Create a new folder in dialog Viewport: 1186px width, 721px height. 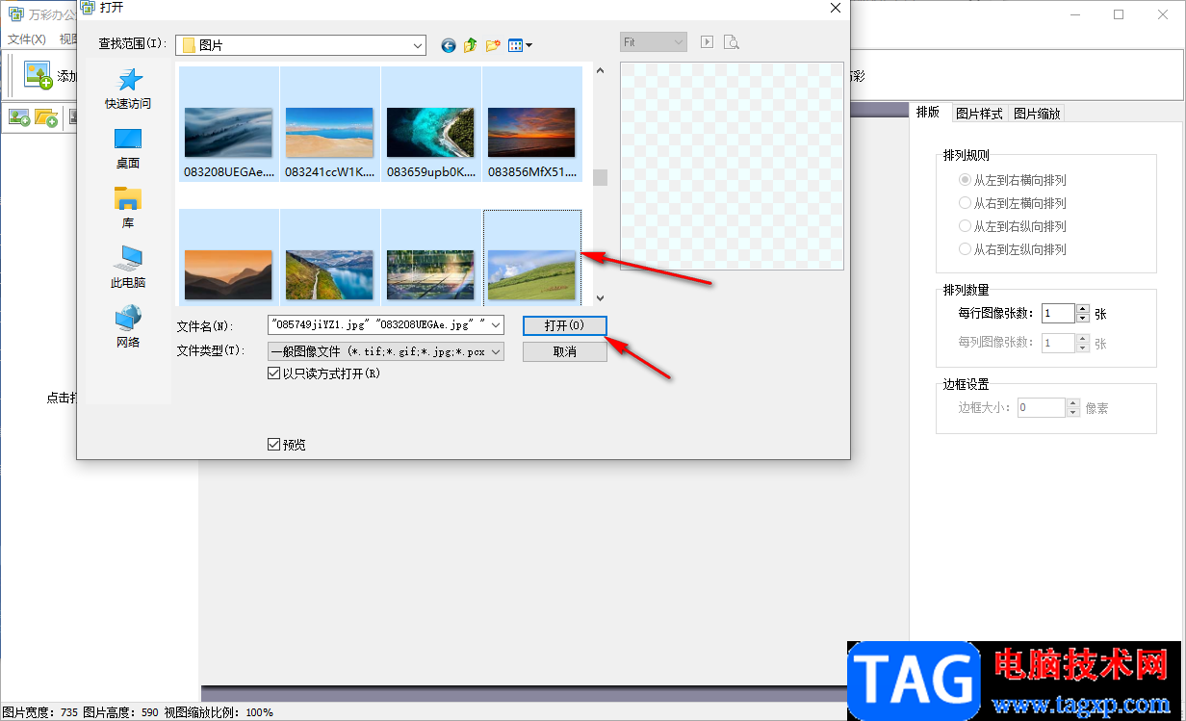493,45
